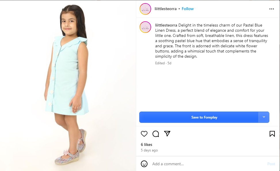Open comments with the speech bubble icon
Viewport: 280px width, 171px height.
156,134
